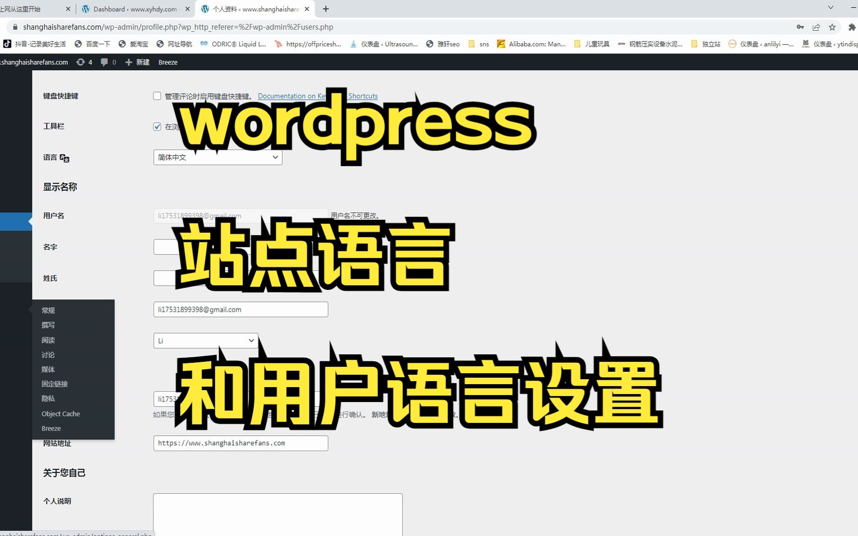Screen dimensions: 858x536
Task: Open 仪表盘 ytindisp bookmark
Action: [830, 44]
